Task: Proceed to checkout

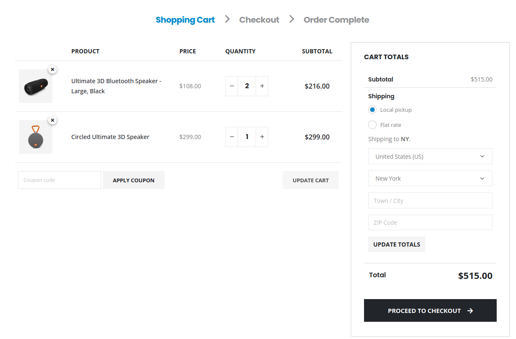Action: 430,310
